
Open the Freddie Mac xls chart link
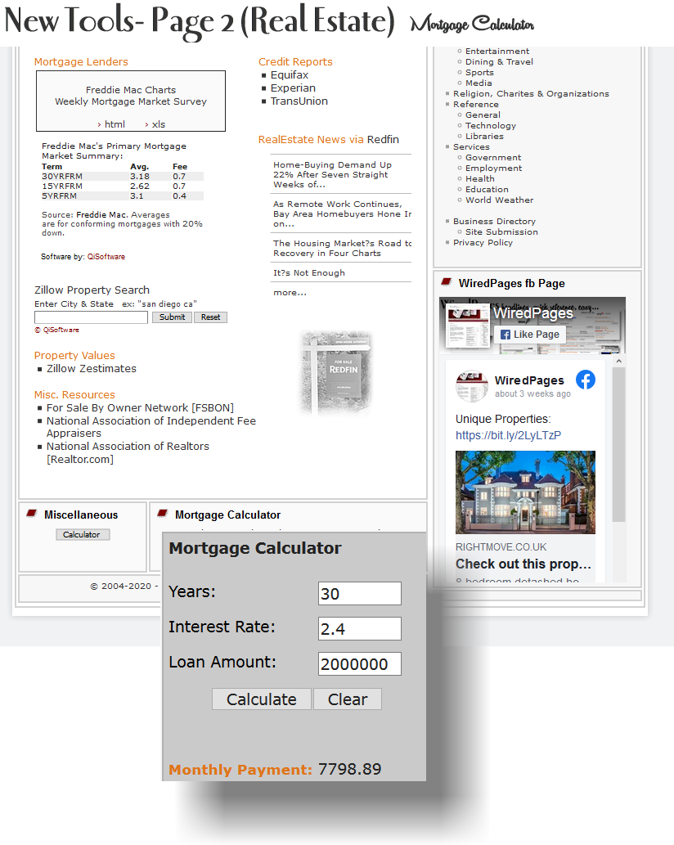click(159, 124)
